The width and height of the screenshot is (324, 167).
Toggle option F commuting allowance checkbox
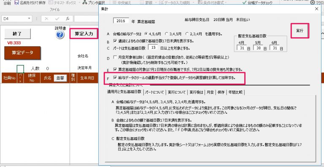click(115, 78)
